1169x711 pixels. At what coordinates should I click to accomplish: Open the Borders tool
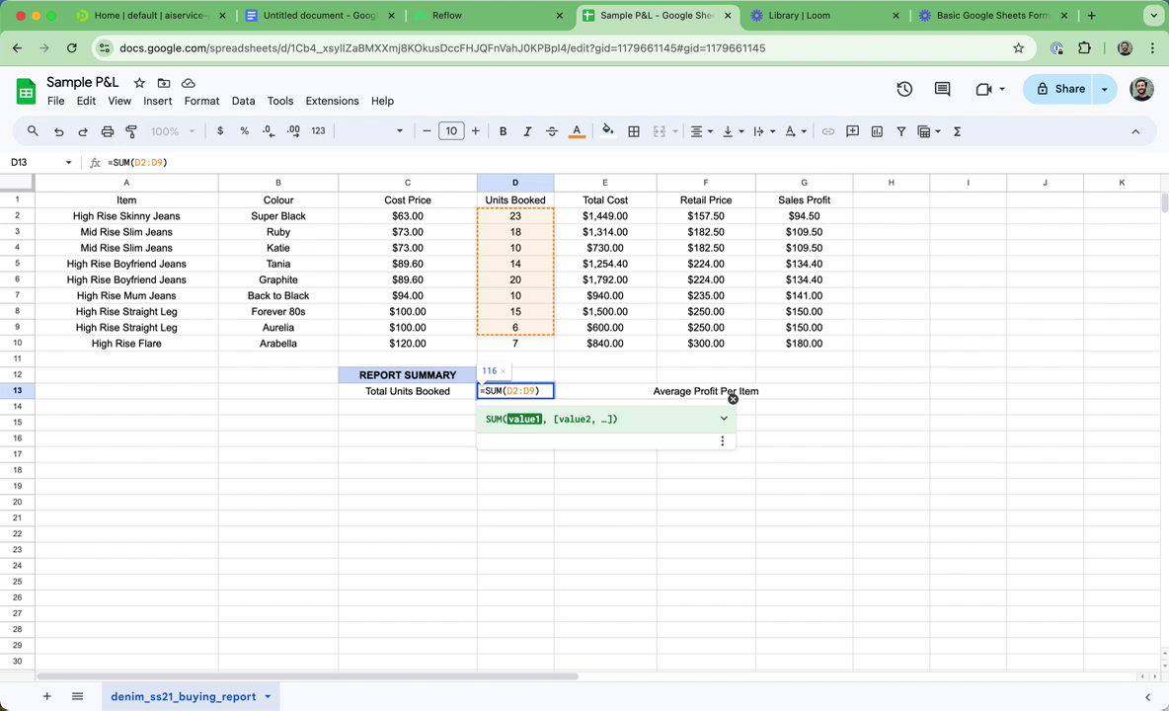point(634,130)
